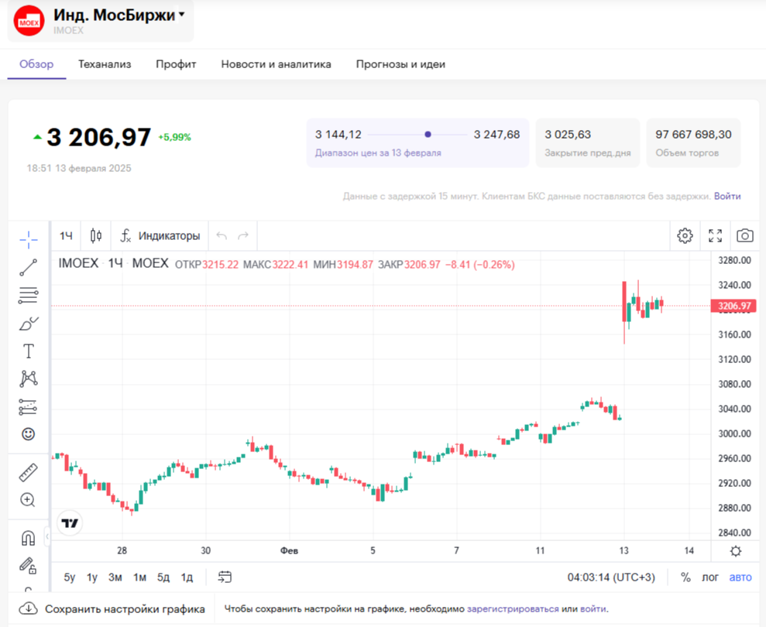Expand the Инд. МосБиржи instrument dropdown
The height and width of the screenshot is (627, 766).
click(x=181, y=15)
